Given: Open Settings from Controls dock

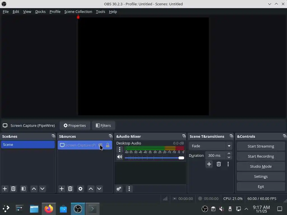Looking at the screenshot, I should tap(261, 176).
